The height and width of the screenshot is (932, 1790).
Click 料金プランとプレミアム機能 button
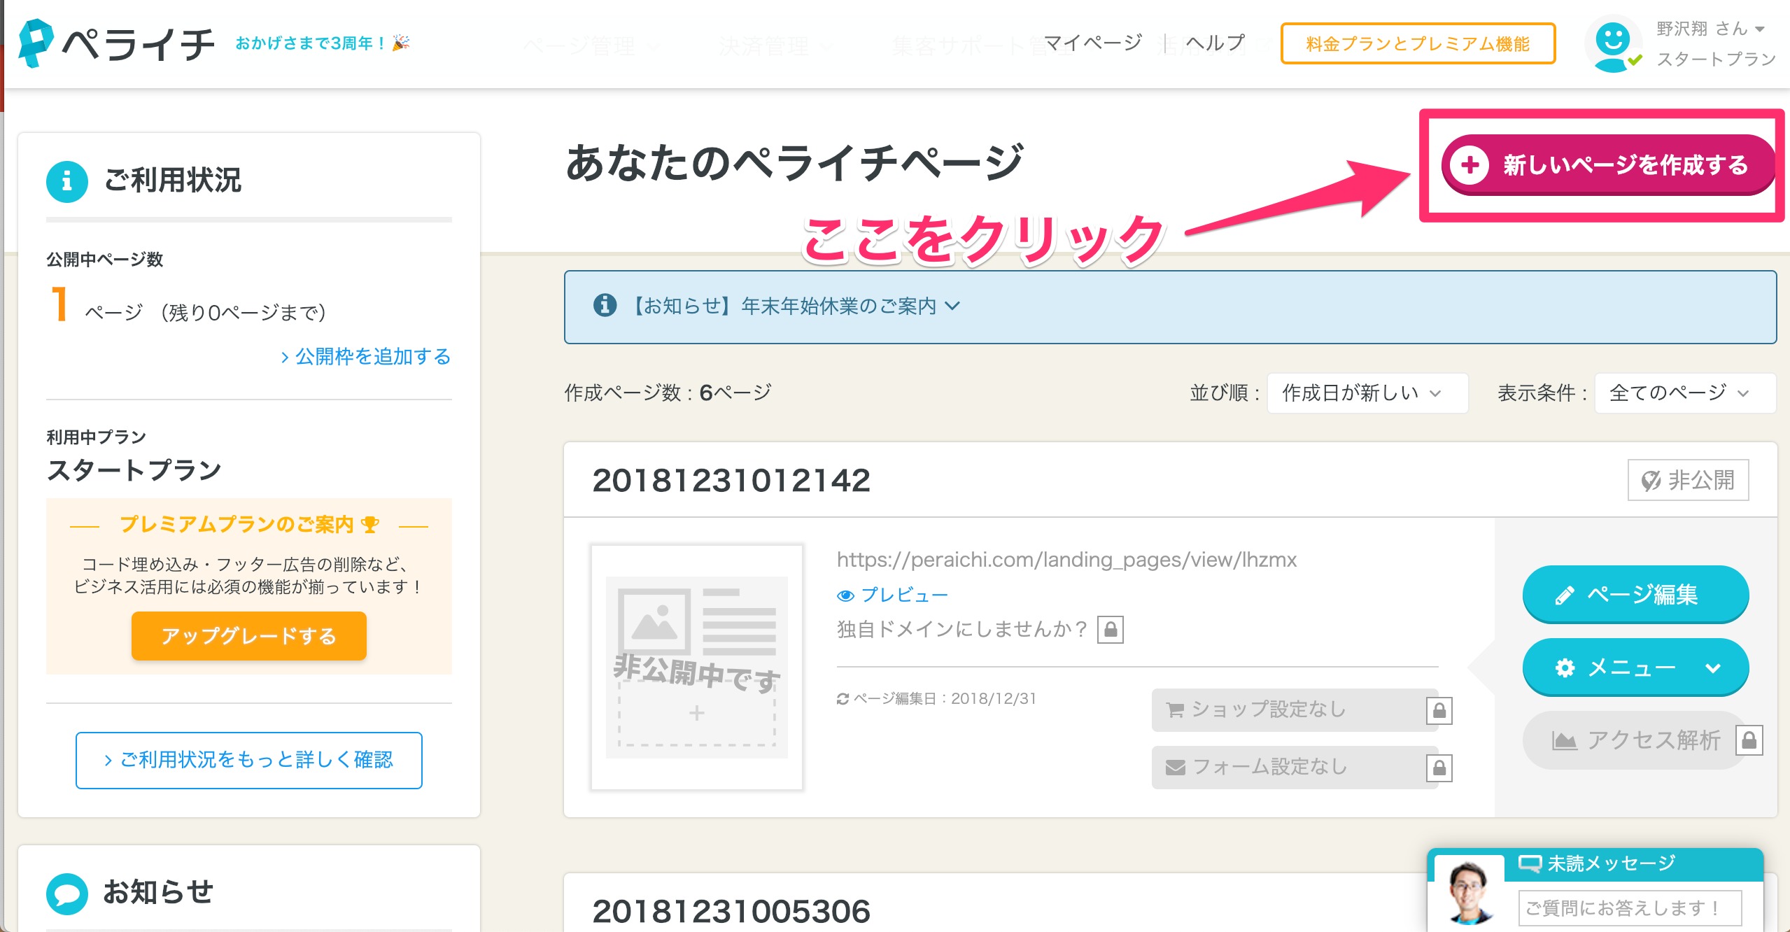(x=1418, y=43)
